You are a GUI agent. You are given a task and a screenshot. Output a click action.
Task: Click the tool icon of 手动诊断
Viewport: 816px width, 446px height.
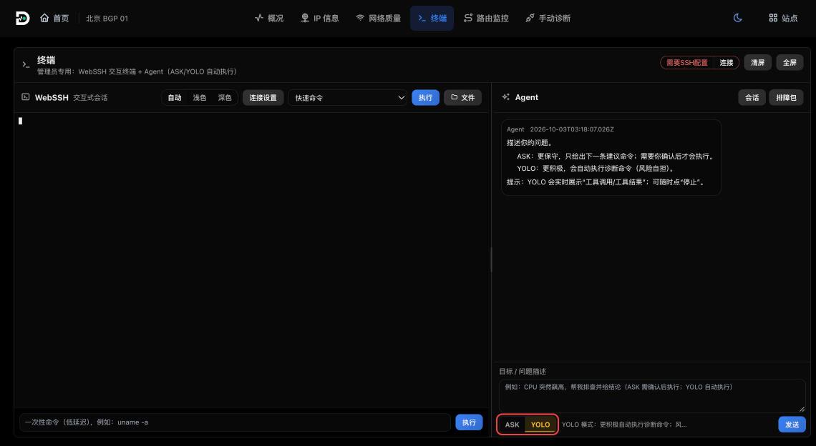coord(530,18)
